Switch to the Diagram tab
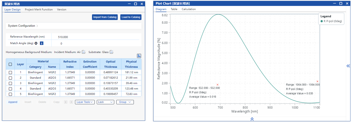 pos(161,9)
